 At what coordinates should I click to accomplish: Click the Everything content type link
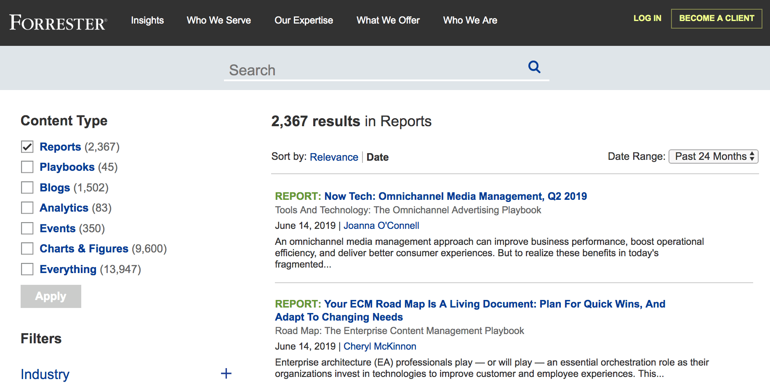coord(68,269)
